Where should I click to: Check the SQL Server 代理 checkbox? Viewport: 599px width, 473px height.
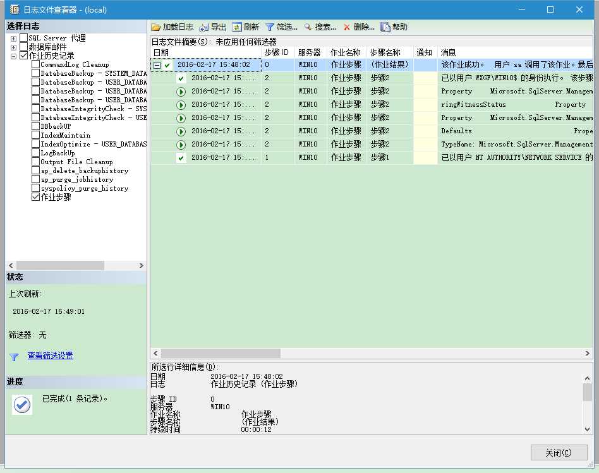23,37
